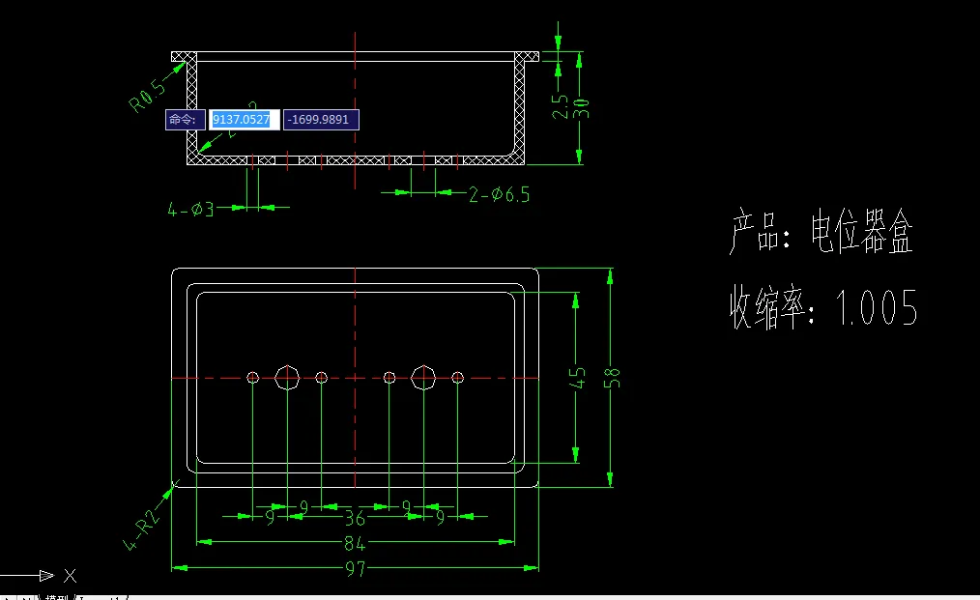Click the 97 overall width dimension

click(354, 570)
